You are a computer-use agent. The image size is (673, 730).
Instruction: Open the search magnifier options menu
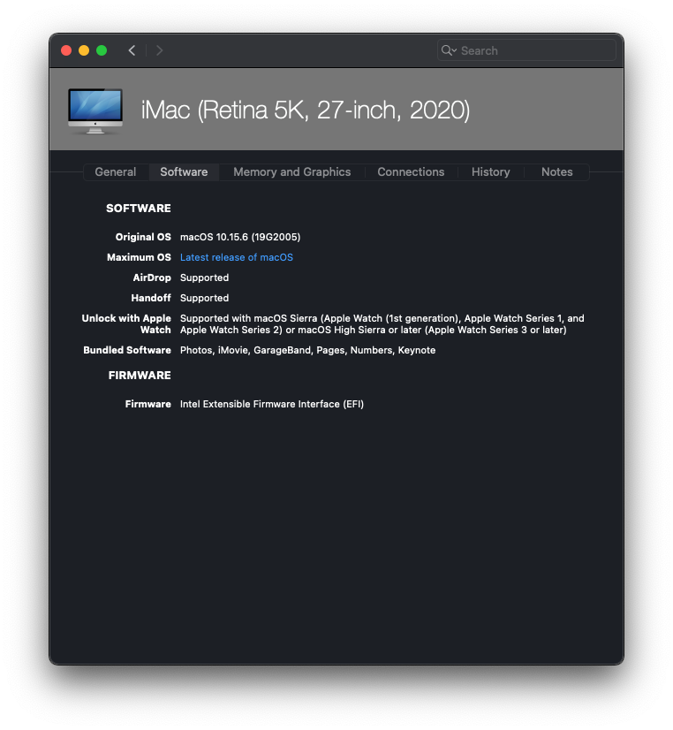click(449, 50)
